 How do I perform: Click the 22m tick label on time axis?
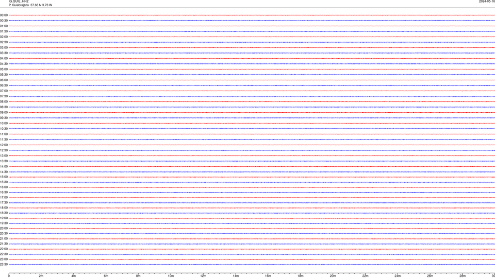click(365, 276)
